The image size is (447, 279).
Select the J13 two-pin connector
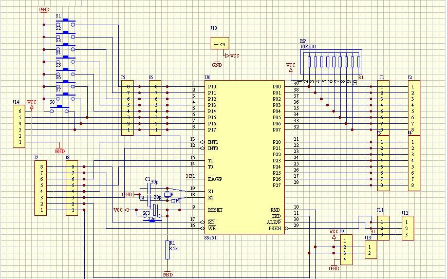[x=371, y=250]
